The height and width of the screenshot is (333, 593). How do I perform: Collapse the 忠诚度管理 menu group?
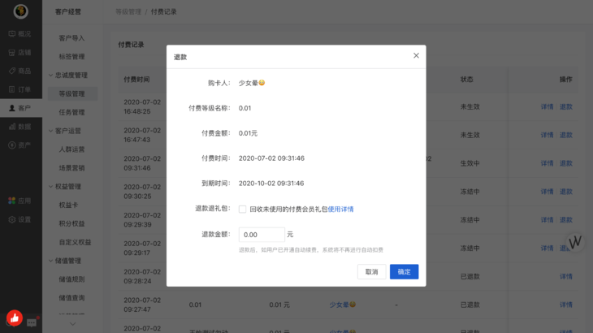[x=51, y=76]
